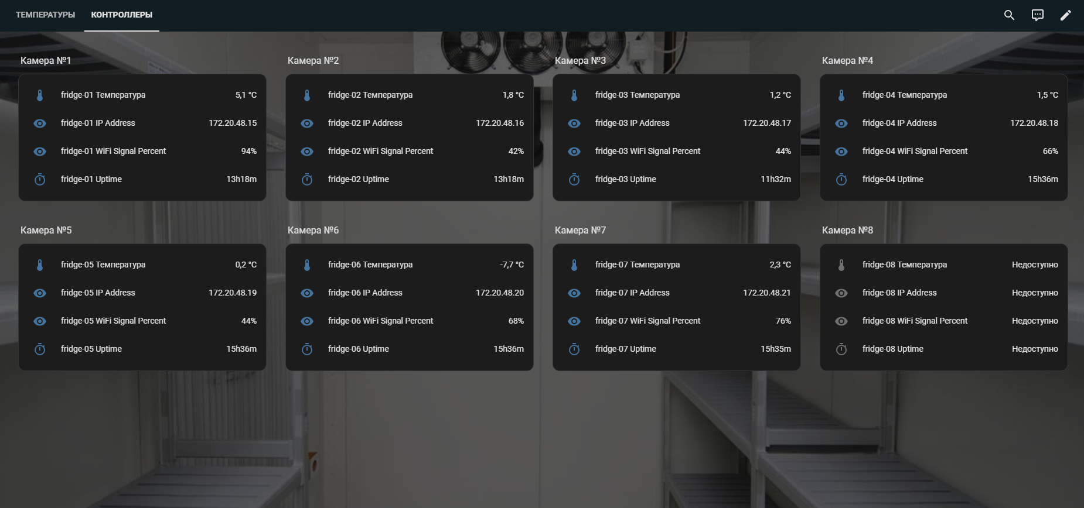Click fridge-07 IP value 172.20.48.21
The width and height of the screenshot is (1084, 508).
click(766, 293)
